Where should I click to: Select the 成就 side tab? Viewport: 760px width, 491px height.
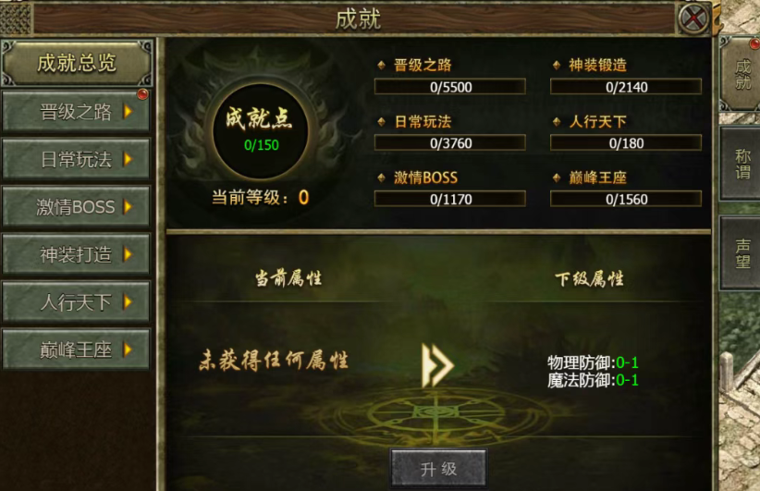[x=742, y=74]
